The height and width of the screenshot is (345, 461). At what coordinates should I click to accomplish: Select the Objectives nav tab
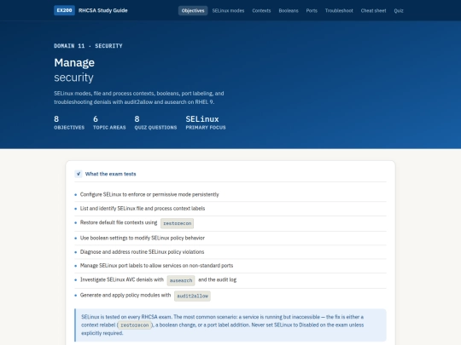point(193,10)
